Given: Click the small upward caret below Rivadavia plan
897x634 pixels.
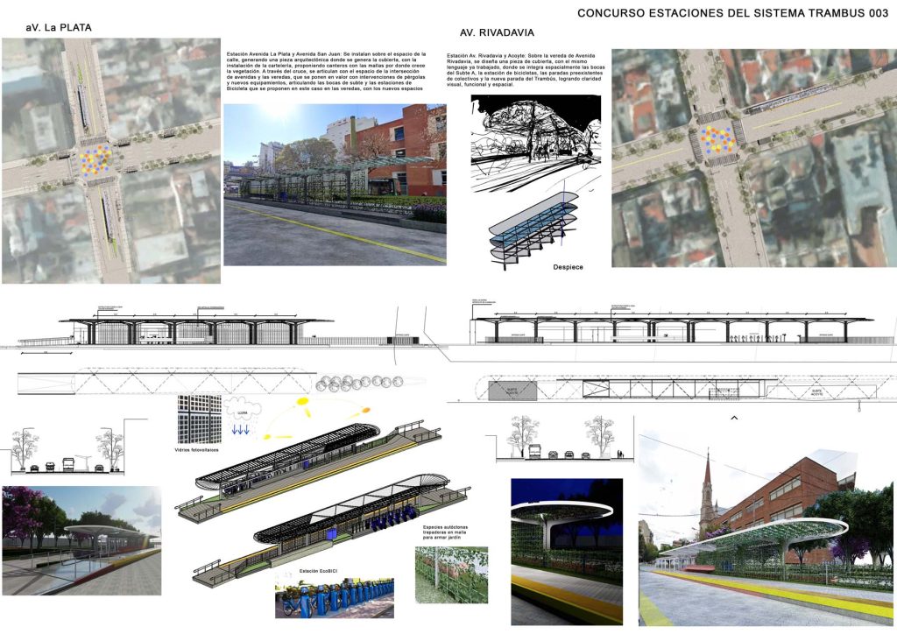Looking at the screenshot, I should (x=734, y=418).
